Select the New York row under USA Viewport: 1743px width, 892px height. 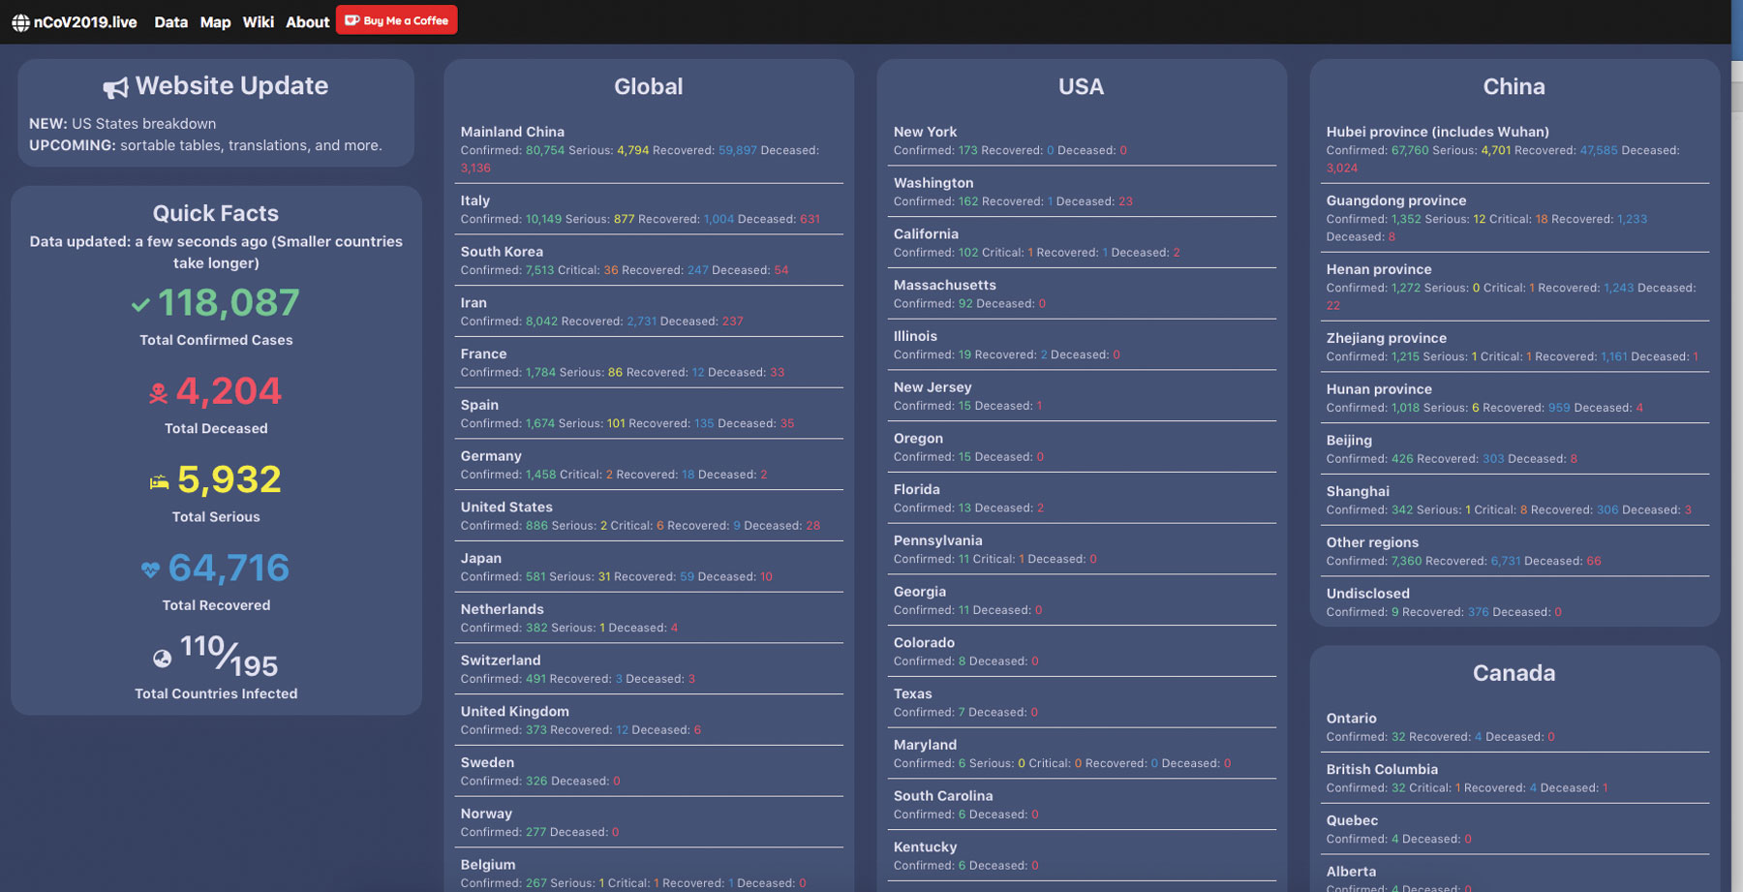pyautogui.click(x=925, y=132)
